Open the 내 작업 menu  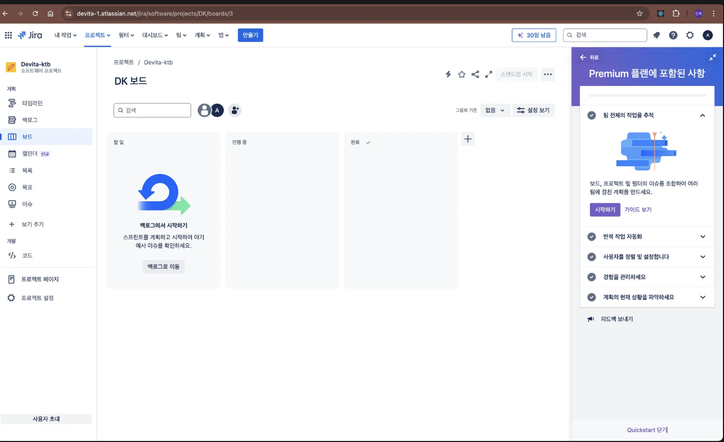tap(66, 35)
